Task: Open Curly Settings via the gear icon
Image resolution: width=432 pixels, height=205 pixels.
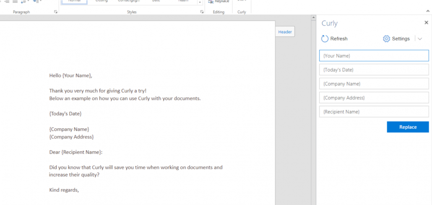Action: click(x=386, y=39)
